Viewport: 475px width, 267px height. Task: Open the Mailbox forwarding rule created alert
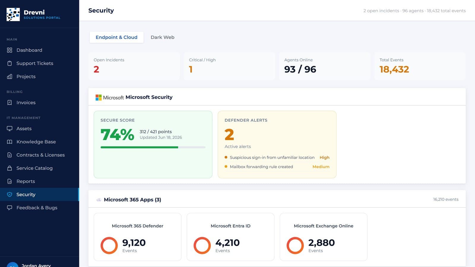(277, 167)
